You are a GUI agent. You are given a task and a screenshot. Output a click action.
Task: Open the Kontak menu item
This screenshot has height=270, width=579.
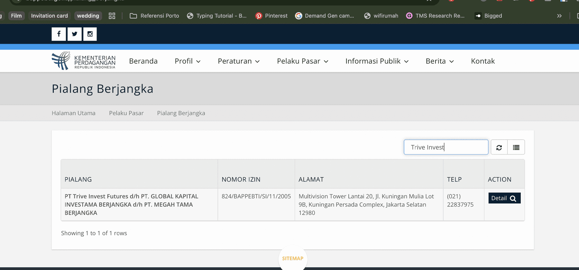coord(483,61)
